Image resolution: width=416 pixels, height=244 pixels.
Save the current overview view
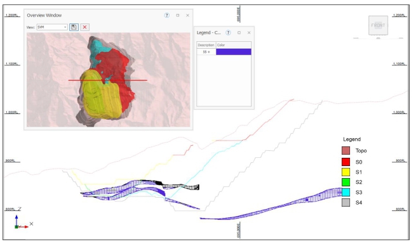(x=74, y=27)
